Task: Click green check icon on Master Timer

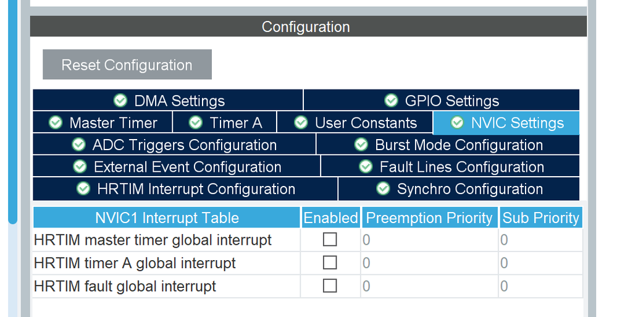Action: coord(56,122)
